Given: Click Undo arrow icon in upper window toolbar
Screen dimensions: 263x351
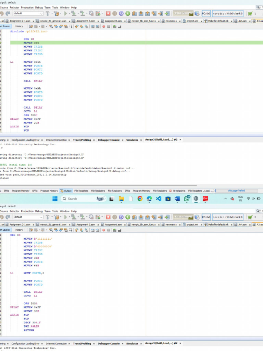Looking at the screenshot, I should (2, 13).
